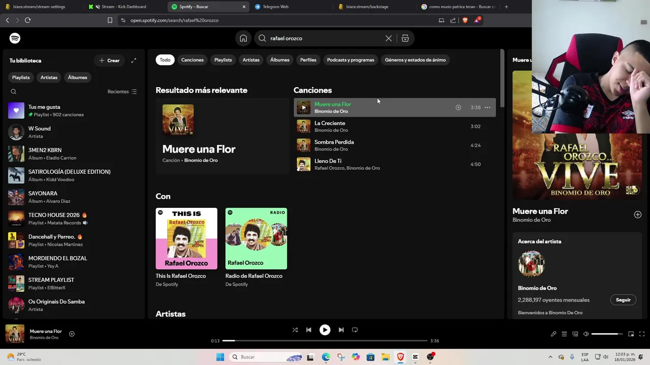Add Muere una Flor in the right panel

coord(637,214)
